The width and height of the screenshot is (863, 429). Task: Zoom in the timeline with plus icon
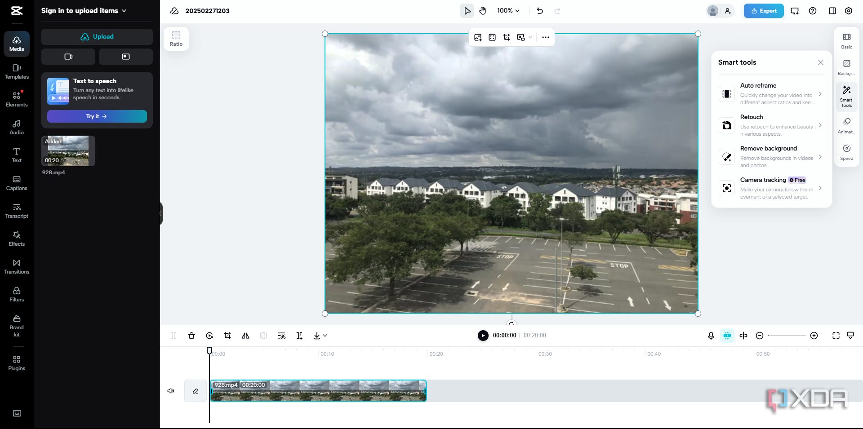pyautogui.click(x=814, y=336)
